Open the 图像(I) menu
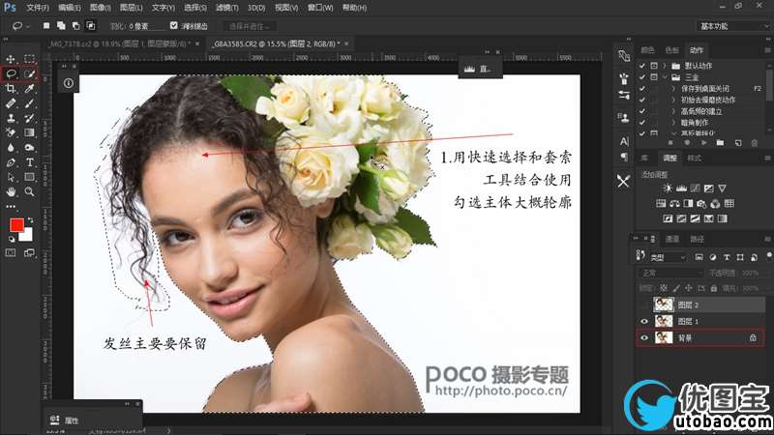This screenshot has width=774, height=435. coord(101,8)
